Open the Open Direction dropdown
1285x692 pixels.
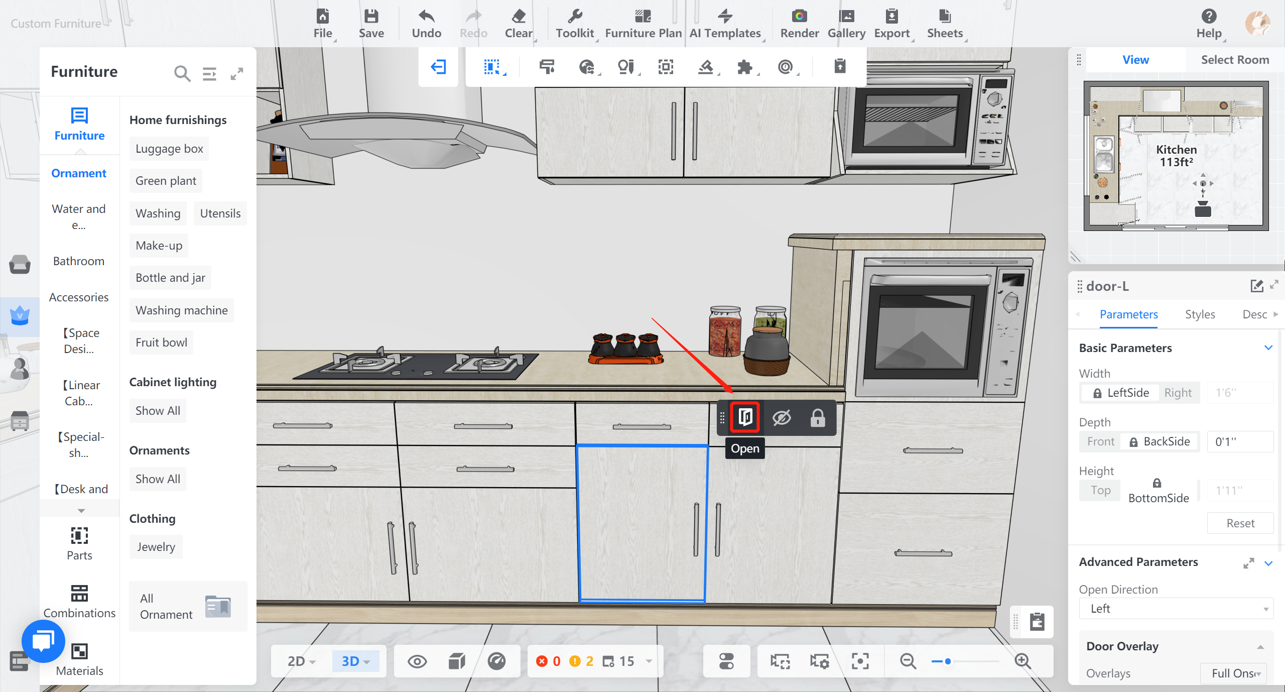point(1176,609)
